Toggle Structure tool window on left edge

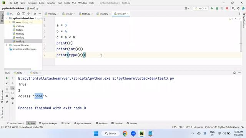[2, 113]
